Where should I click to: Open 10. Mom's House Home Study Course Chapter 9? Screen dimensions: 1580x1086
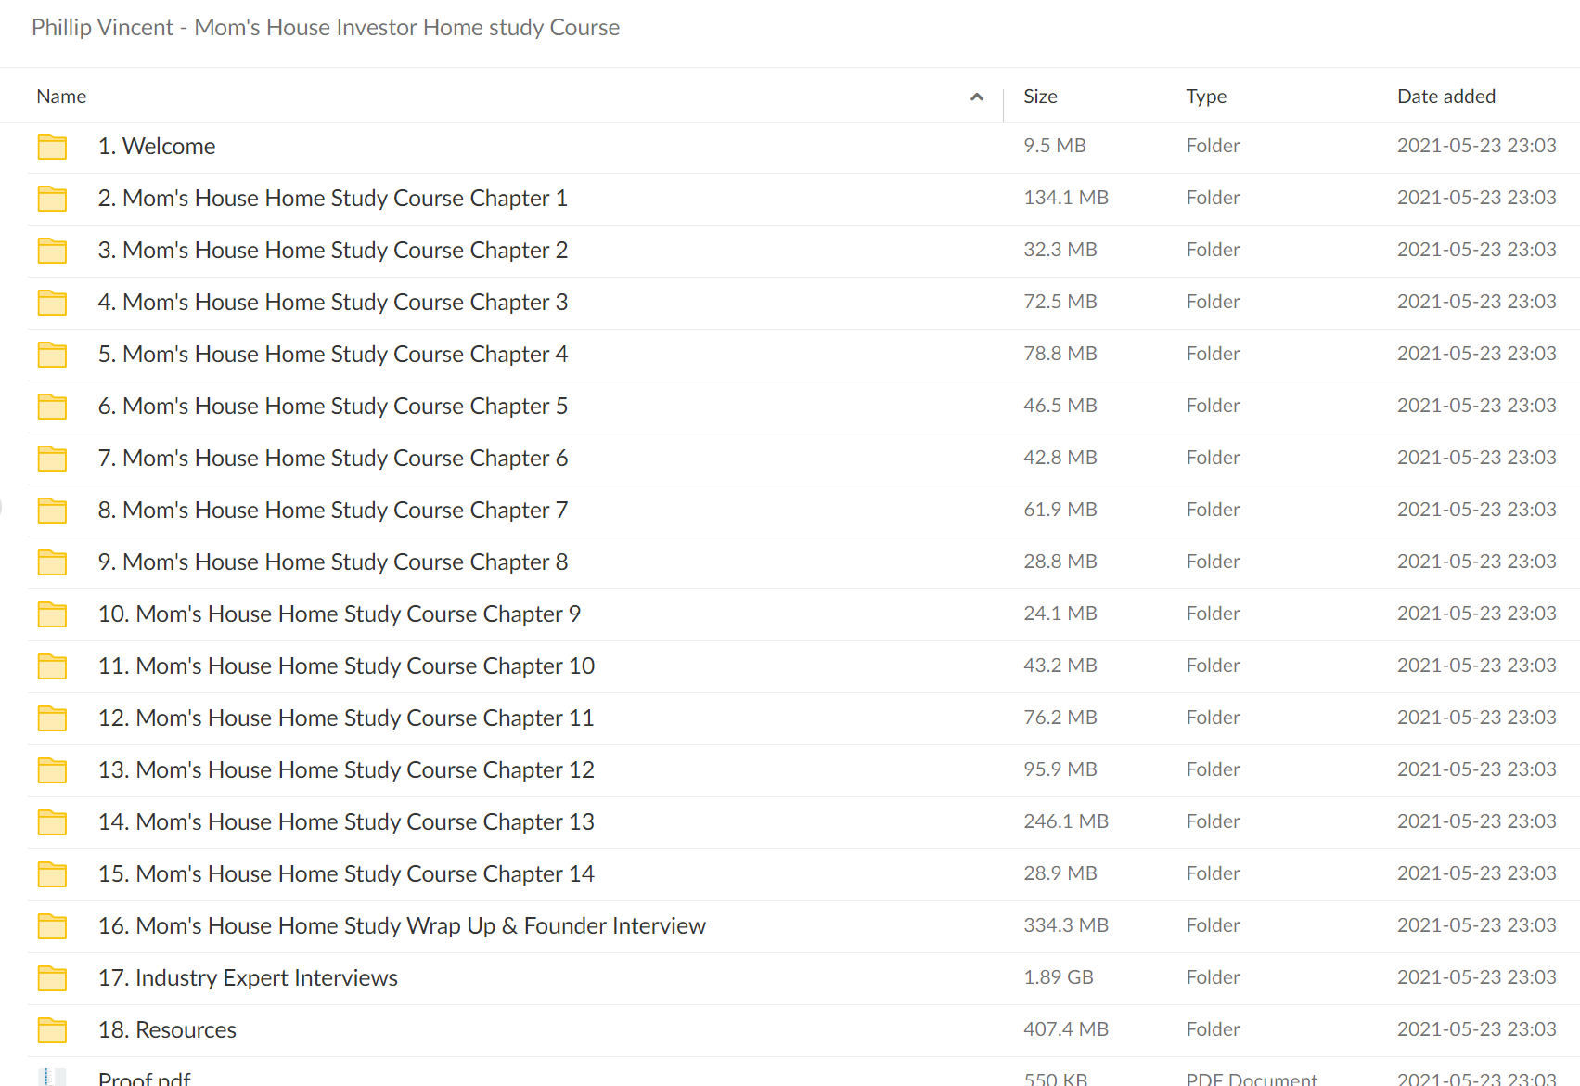point(340,614)
